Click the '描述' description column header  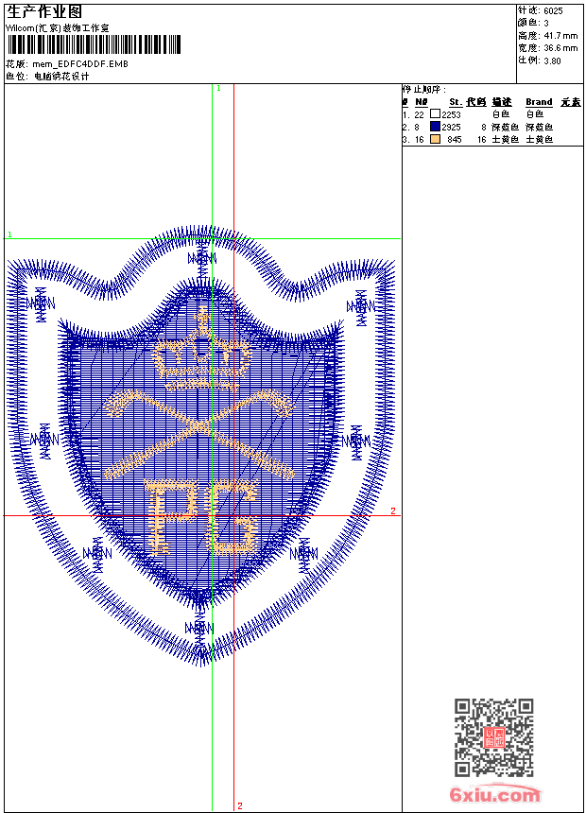click(502, 102)
